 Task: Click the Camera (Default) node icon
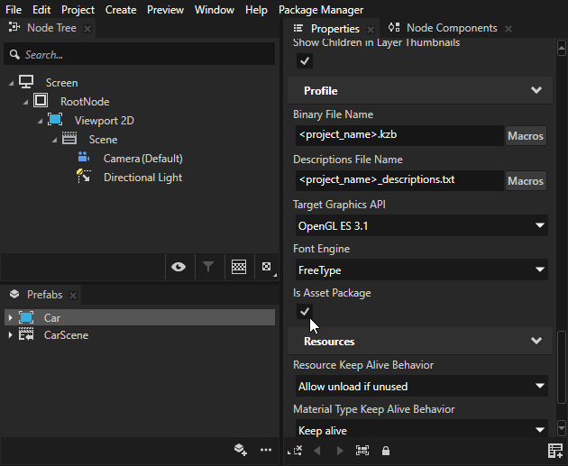[x=84, y=157]
